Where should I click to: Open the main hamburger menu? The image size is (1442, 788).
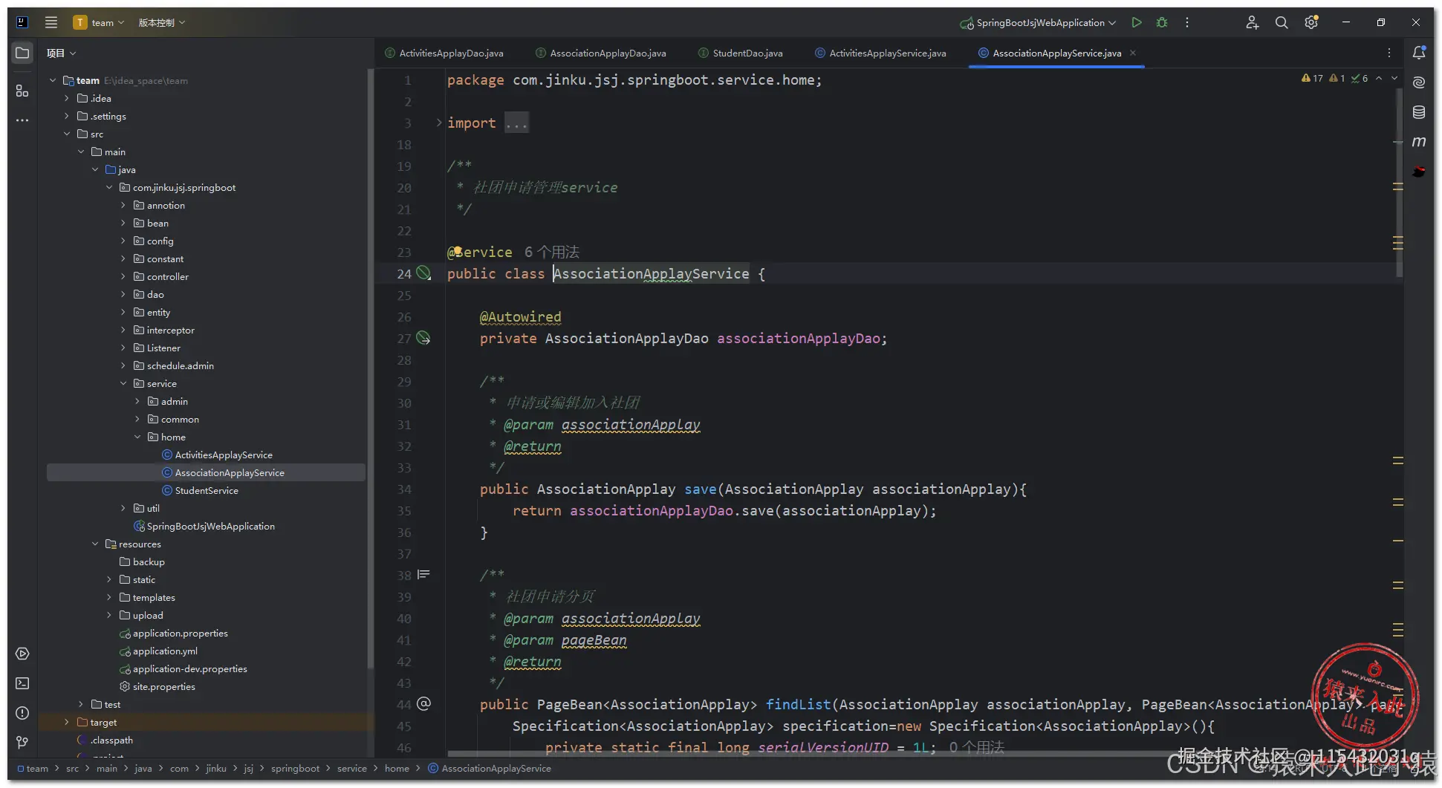[51, 22]
